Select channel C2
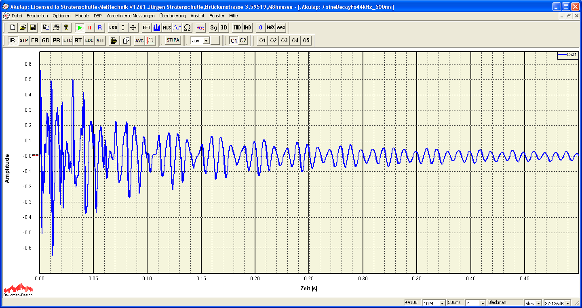This screenshot has height=308, width=582. click(242, 41)
